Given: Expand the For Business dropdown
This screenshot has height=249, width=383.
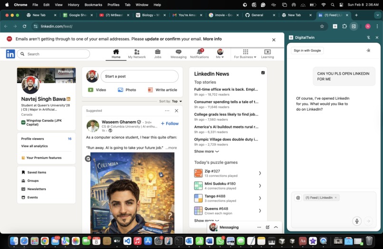Looking at the screenshot, I should [x=245, y=54].
